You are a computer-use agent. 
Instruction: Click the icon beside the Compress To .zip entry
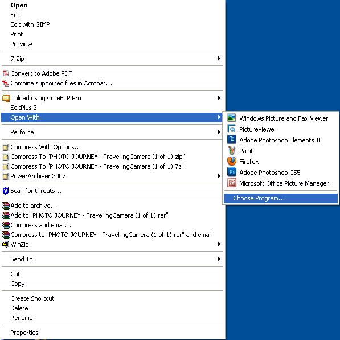click(x=6, y=157)
